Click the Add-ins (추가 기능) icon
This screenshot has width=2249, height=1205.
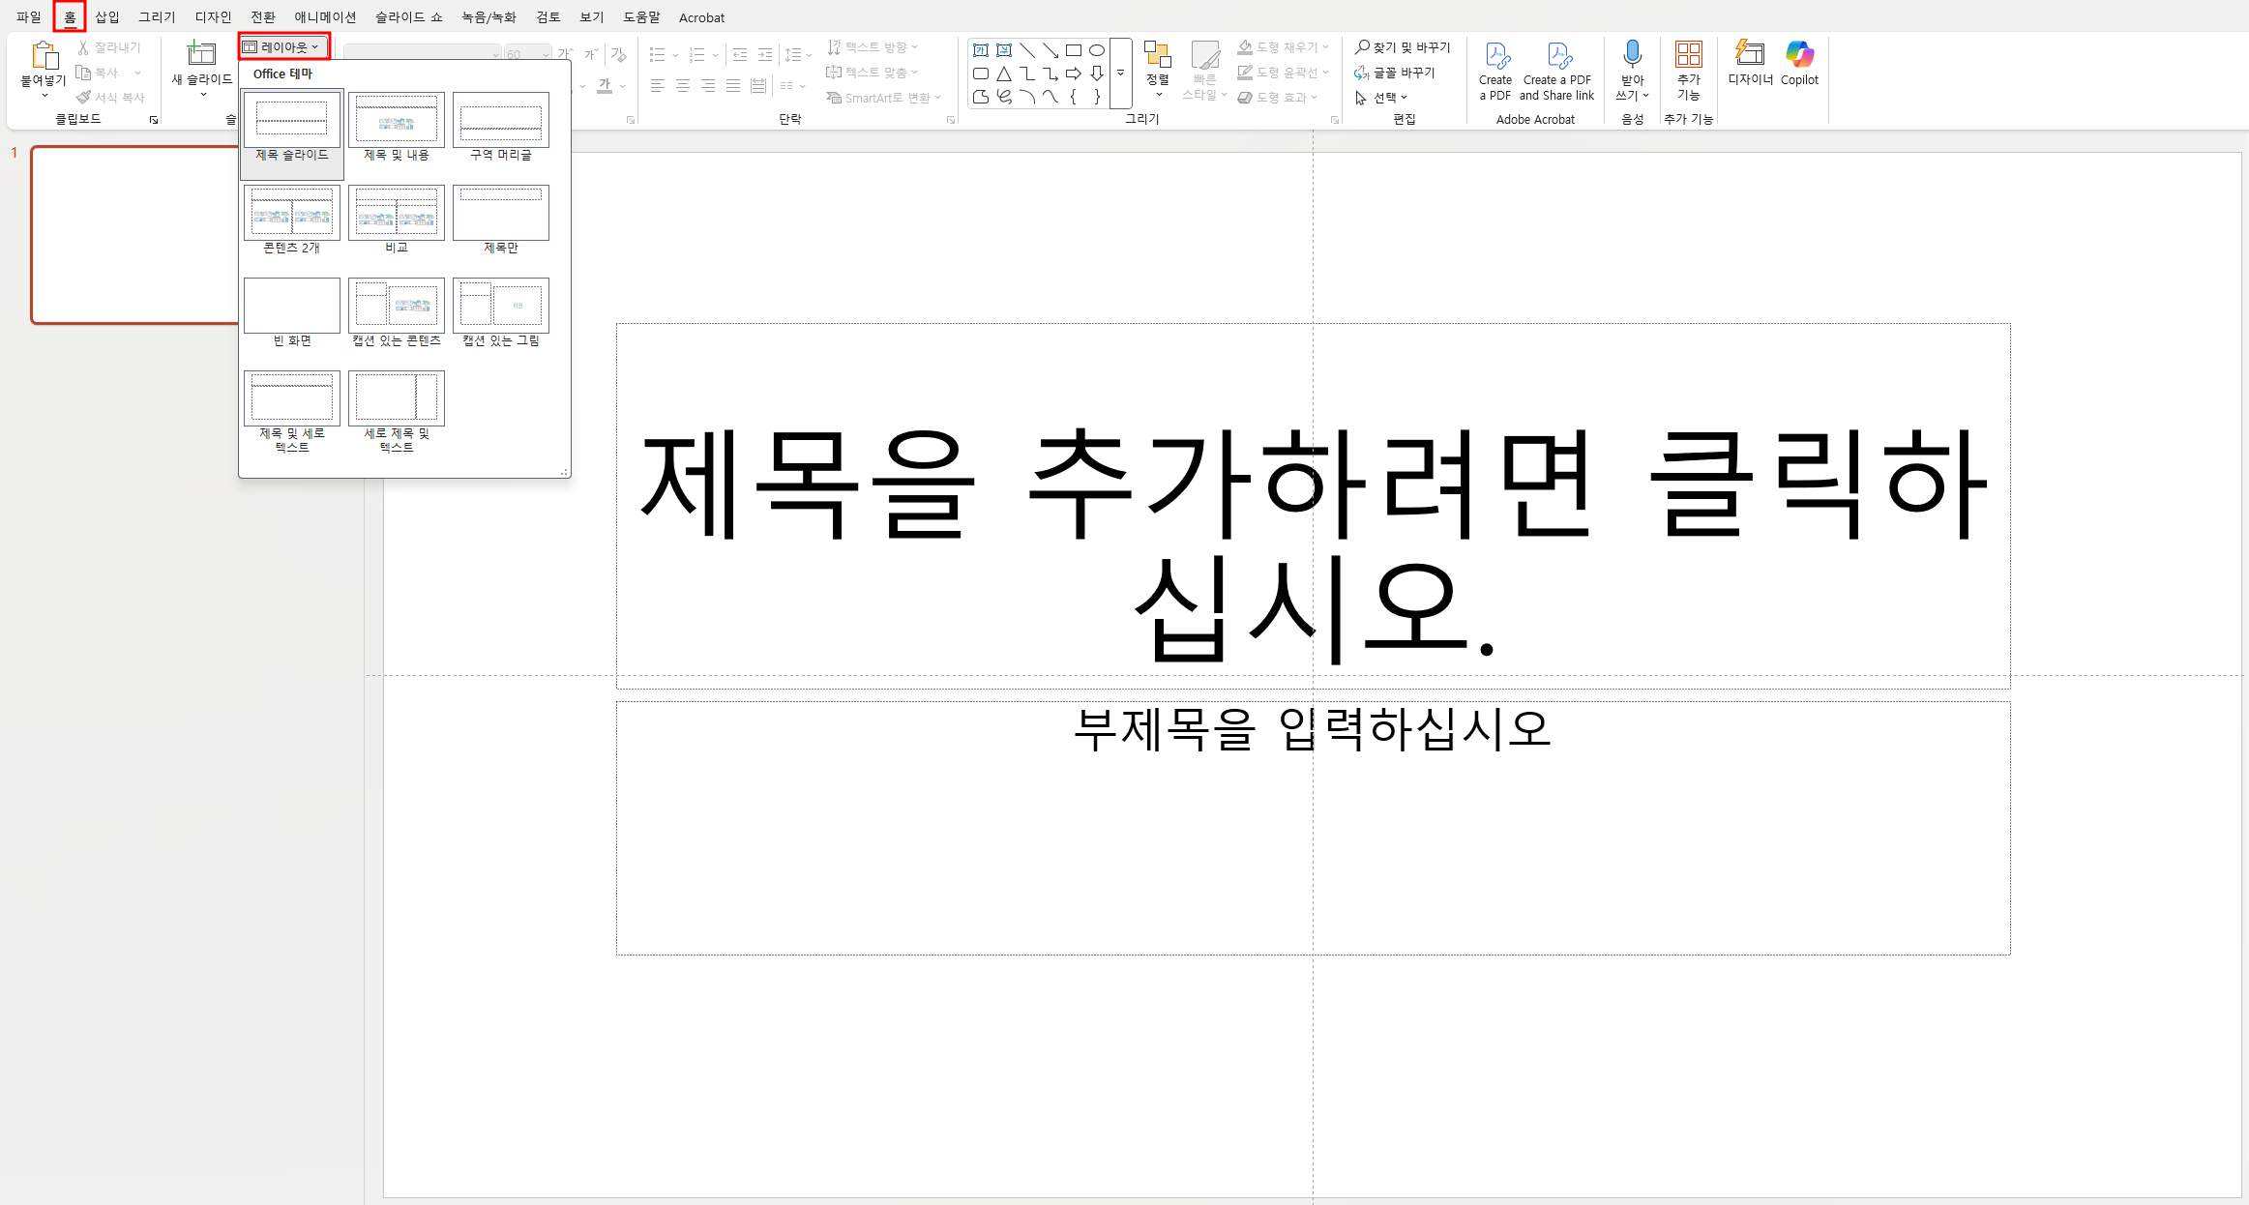point(1688,54)
